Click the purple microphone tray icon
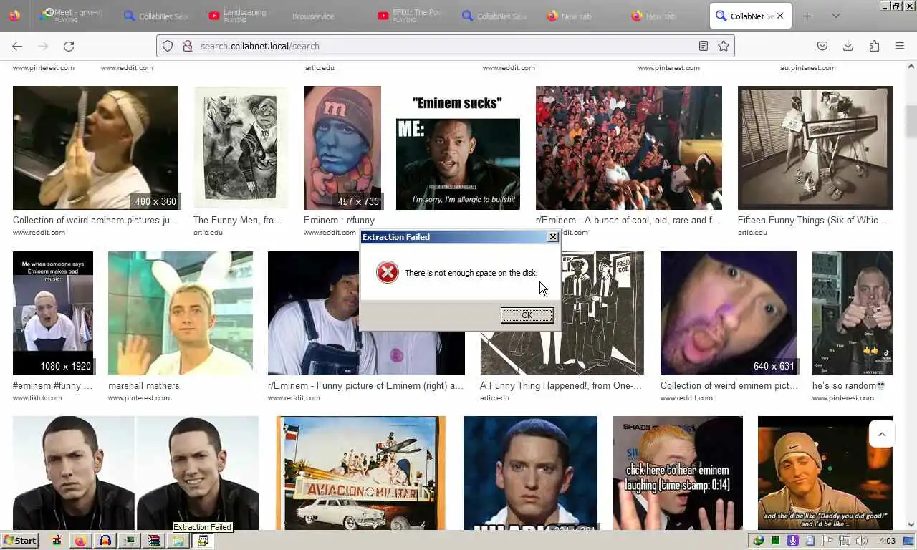This screenshot has width=917, height=550. [793, 541]
